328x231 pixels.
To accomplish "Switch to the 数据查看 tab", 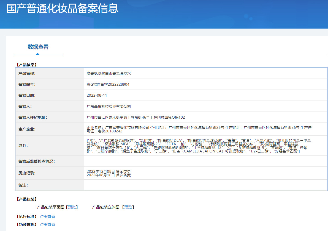I will [x=38, y=47].
